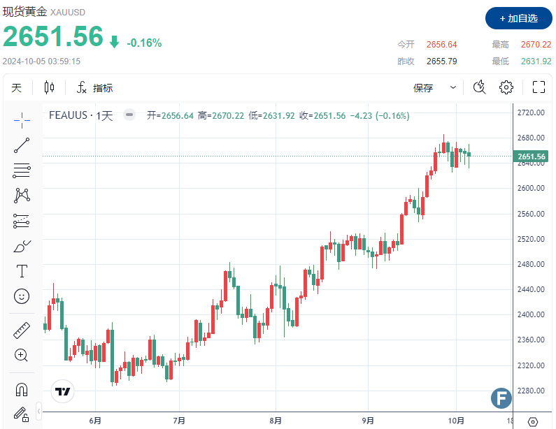556x429 pixels.
Task: Activate the zoom in tool
Action: [21, 355]
